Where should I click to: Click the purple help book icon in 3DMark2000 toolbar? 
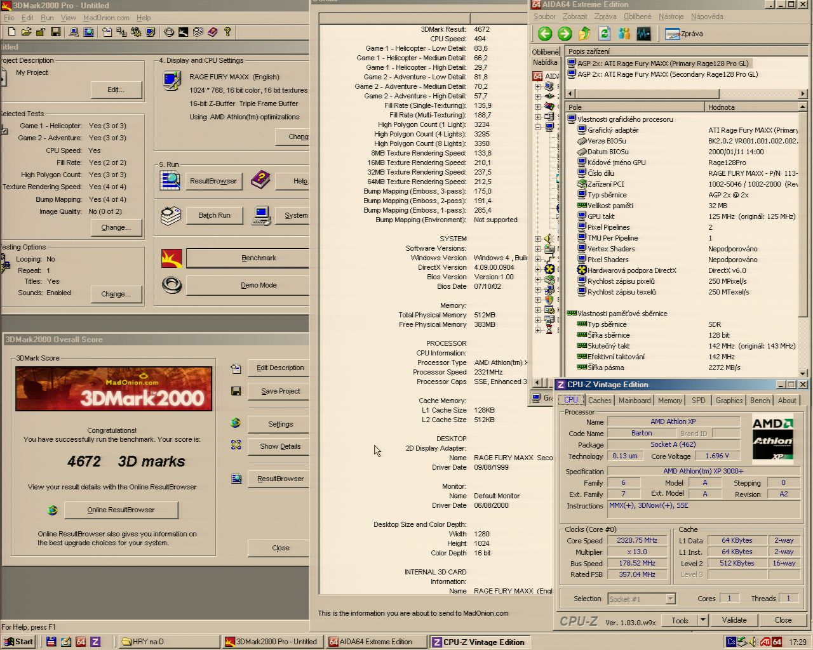click(x=212, y=32)
